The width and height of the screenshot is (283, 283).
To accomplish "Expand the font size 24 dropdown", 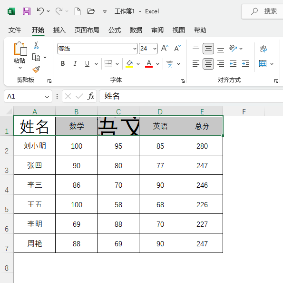I will click(155, 49).
